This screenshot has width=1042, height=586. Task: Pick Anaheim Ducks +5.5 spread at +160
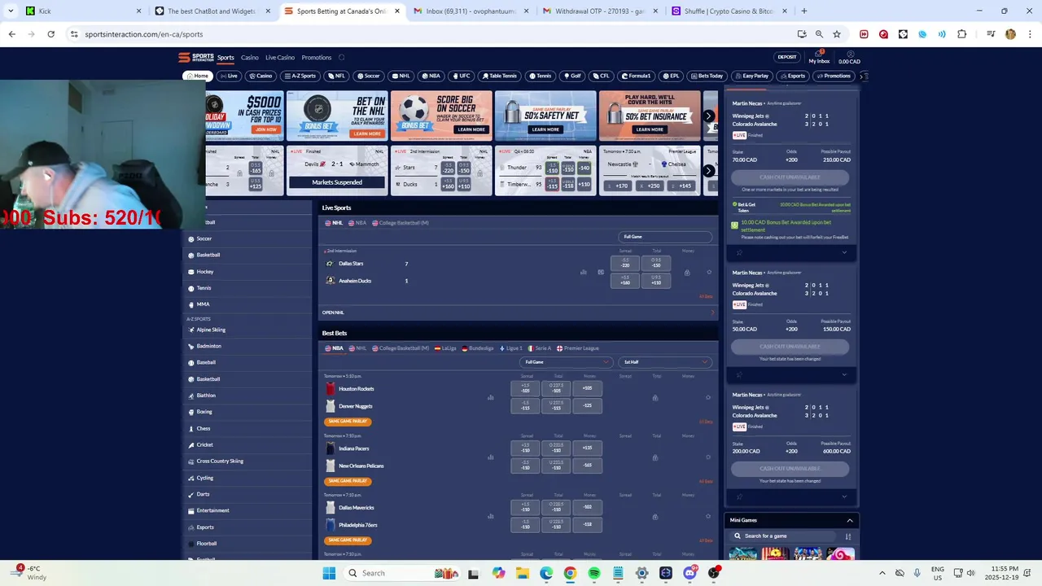(x=625, y=280)
